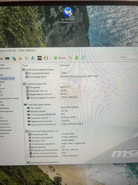The width and height of the screenshot is (138, 185).
Task: Click Производитель системной пл... group header
Action: [x=44, y=163]
